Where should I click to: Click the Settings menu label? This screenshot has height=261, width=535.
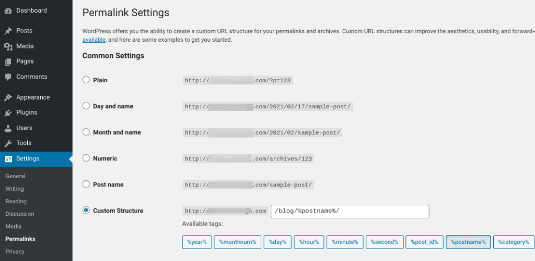28,158
